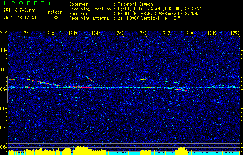Click the kHz axis unit label
The image size is (243, 155).
click(3, 31)
